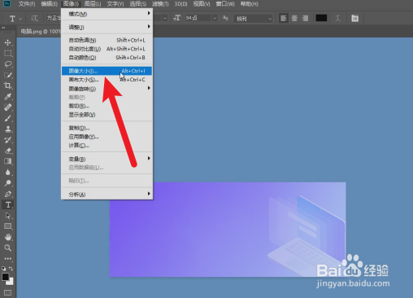The width and height of the screenshot is (413, 298).
Task: Select the Gradient tool
Action: [x=8, y=161]
